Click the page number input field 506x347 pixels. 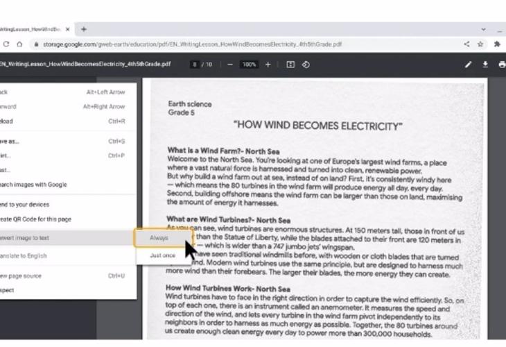point(195,65)
